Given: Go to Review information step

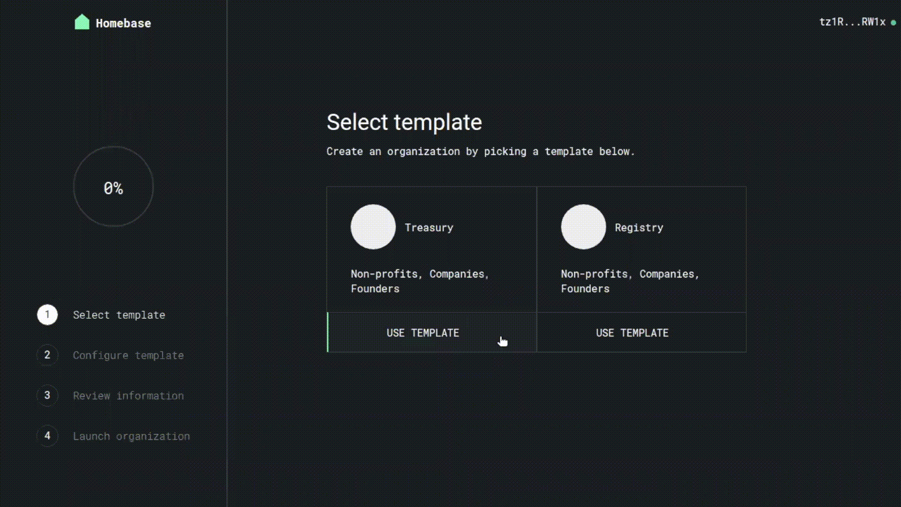Looking at the screenshot, I should click(x=128, y=396).
